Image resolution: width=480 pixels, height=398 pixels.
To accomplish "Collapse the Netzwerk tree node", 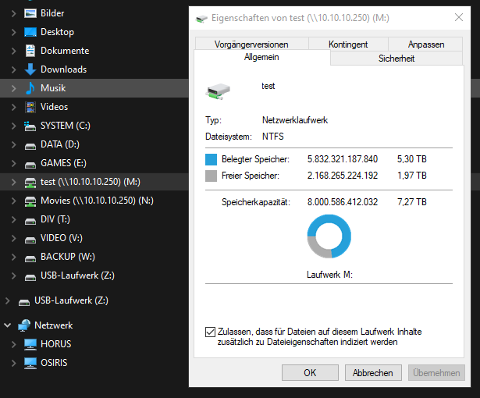I will point(7,325).
